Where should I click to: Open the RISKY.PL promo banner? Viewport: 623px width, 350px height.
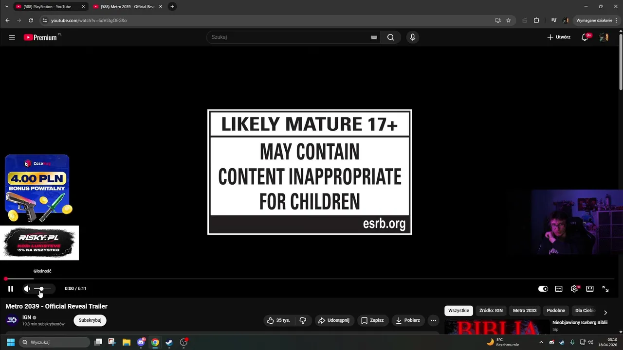click(x=39, y=243)
